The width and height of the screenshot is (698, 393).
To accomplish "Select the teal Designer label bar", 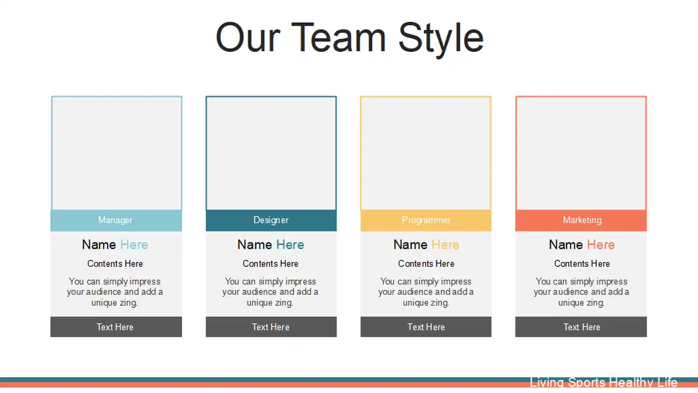I will (271, 221).
